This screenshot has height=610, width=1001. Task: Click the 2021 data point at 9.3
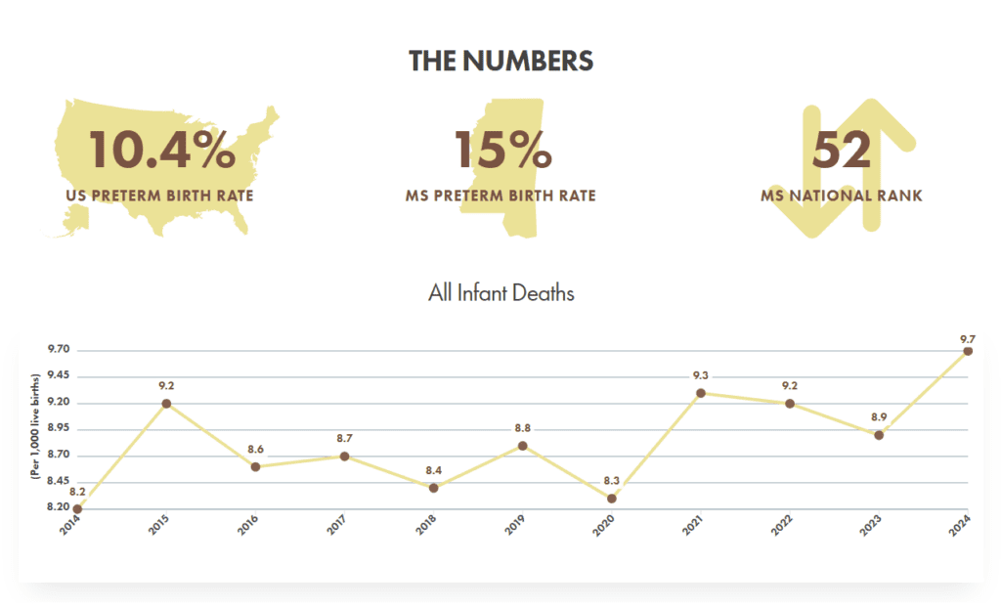701,393
